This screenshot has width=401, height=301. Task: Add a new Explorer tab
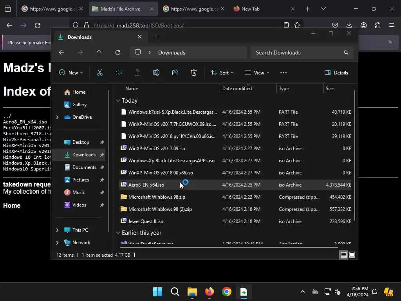click(157, 37)
